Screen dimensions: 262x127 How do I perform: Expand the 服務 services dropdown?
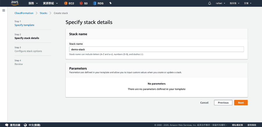pos(33,3)
